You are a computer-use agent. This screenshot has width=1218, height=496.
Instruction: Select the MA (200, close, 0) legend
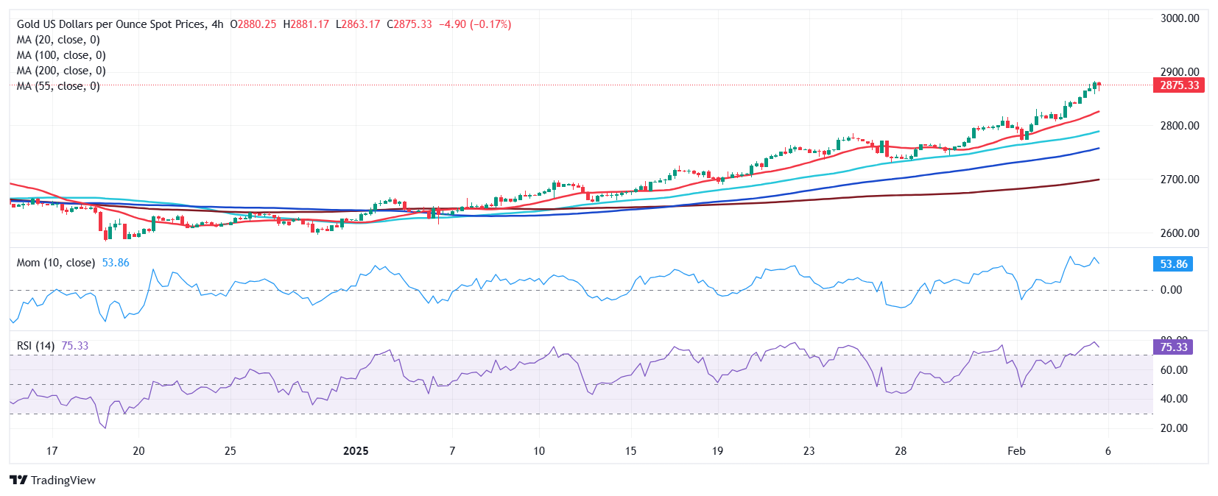[61, 71]
